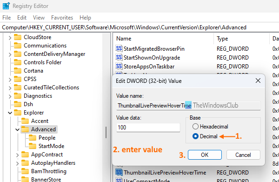Expand the ContentDeliveryManager key
279x182 pixels.
pyautogui.click(x=10, y=54)
